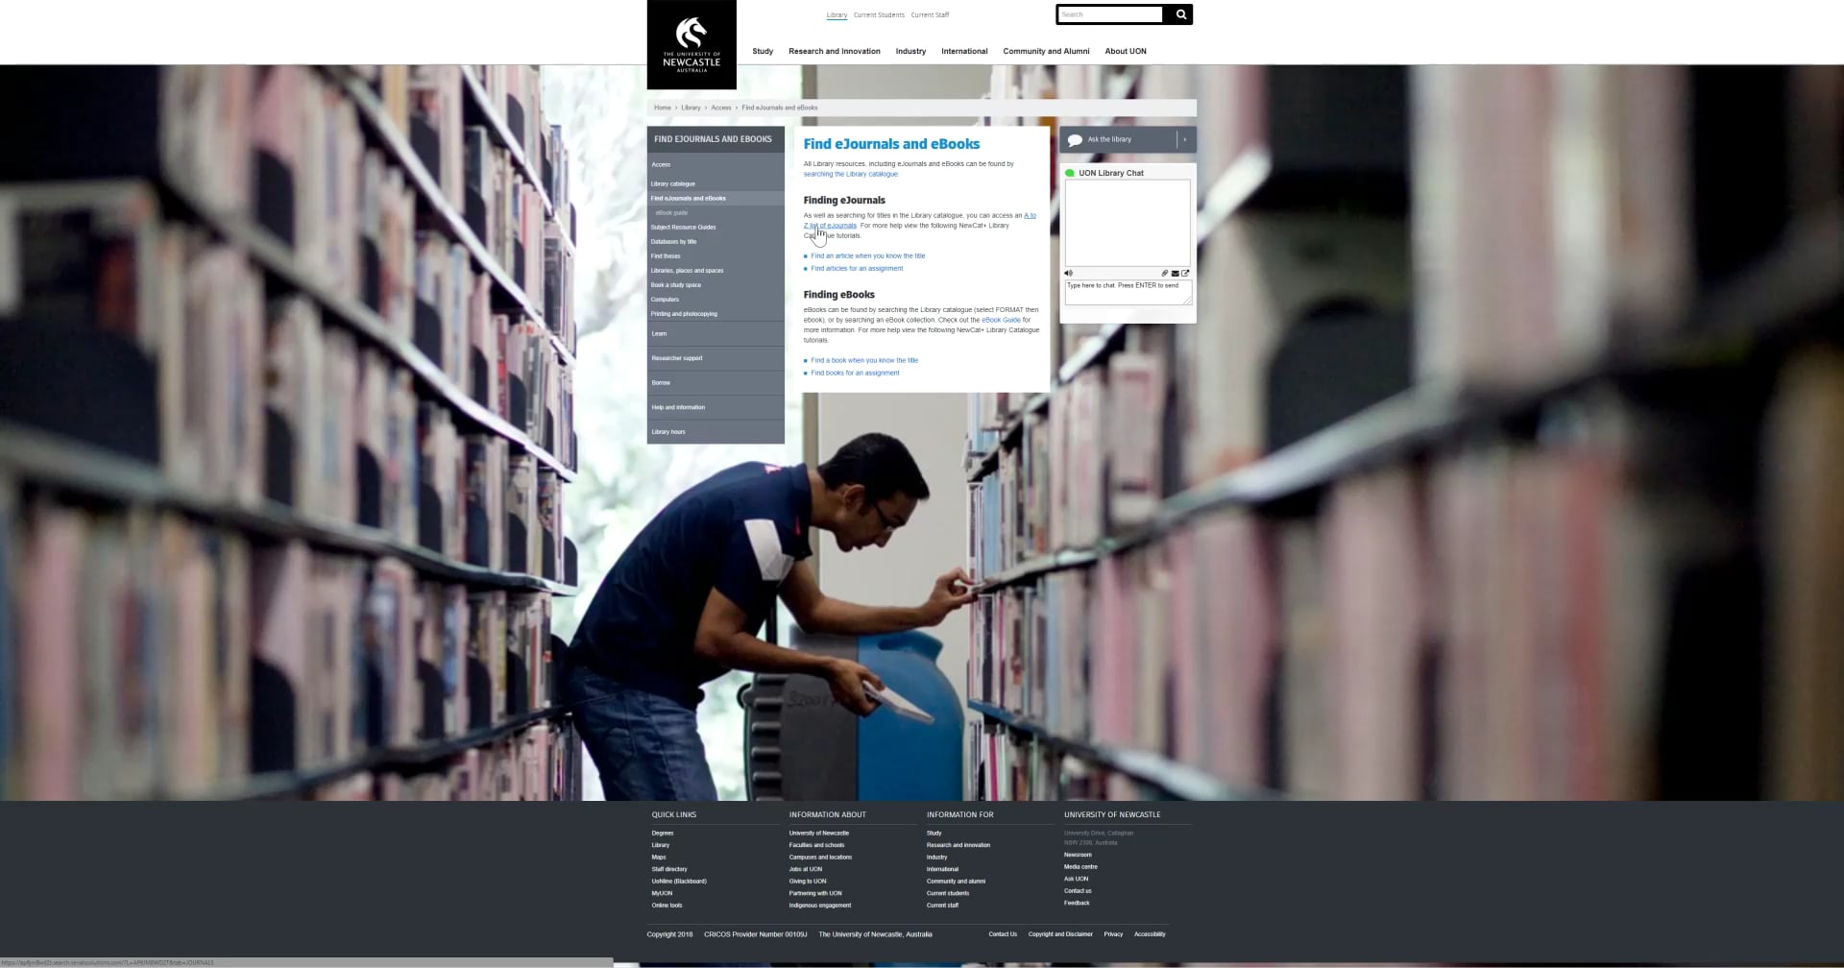Click Find books for an assignment
This screenshot has height=968, width=1844.
(856, 373)
